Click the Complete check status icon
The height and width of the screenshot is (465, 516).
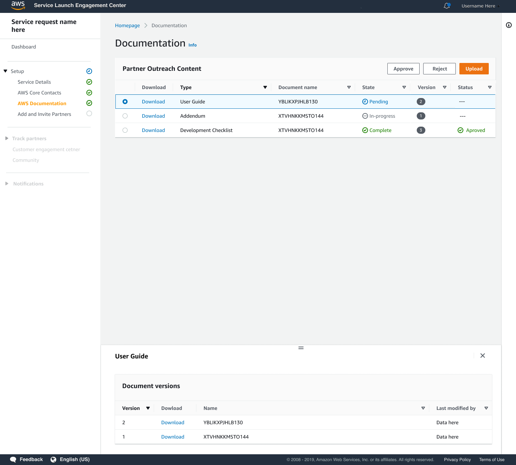point(365,130)
